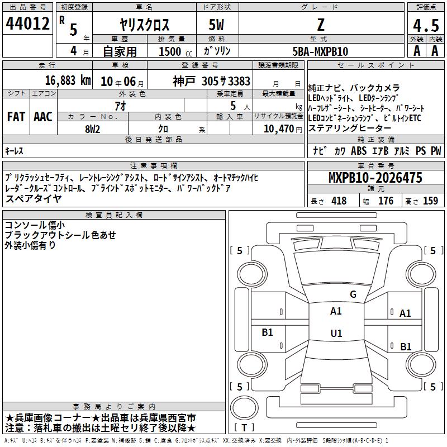This screenshot has height=447, width=447.
Task: Click the 4.5 evaluation score
Action: (426, 26)
